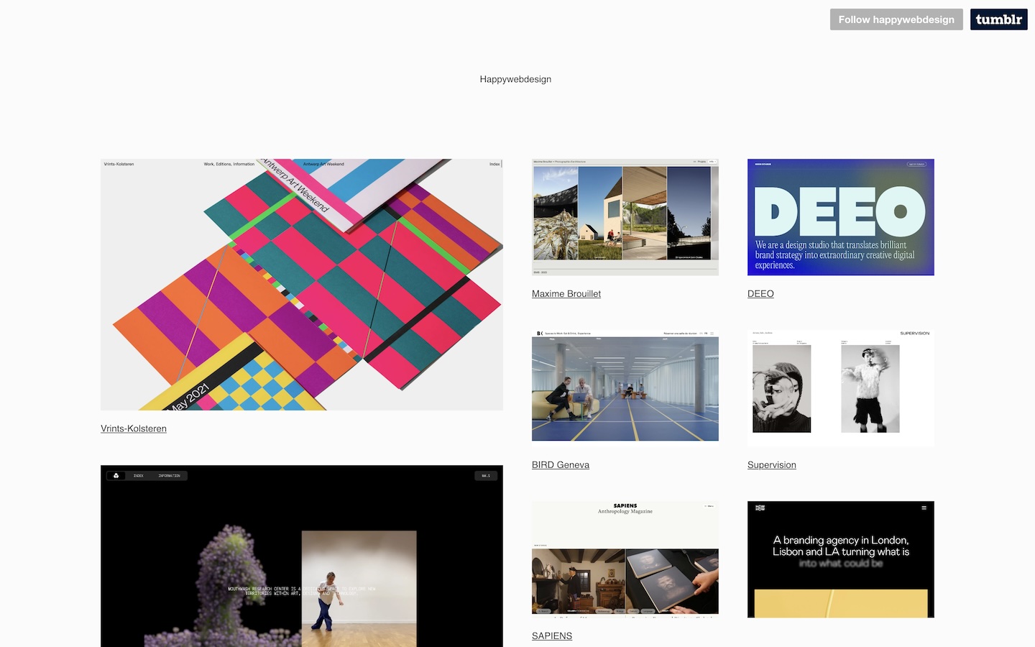
Task: Open the tumblr logo button
Action: click(999, 19)
